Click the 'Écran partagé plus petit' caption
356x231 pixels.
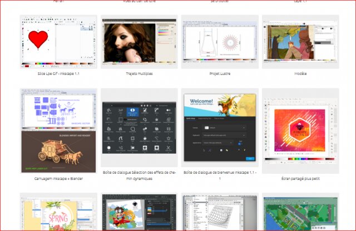[300, 179]
